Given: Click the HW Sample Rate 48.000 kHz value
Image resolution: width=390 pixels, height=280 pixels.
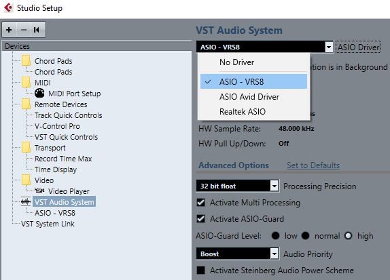Looking at the screenshot, I should click(296, 129).
